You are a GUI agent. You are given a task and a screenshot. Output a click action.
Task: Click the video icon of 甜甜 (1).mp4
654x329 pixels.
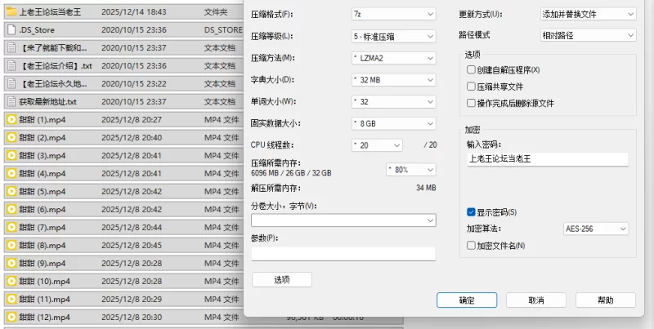click(11, 120)
